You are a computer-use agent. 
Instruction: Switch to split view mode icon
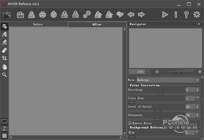pos(4,128)
